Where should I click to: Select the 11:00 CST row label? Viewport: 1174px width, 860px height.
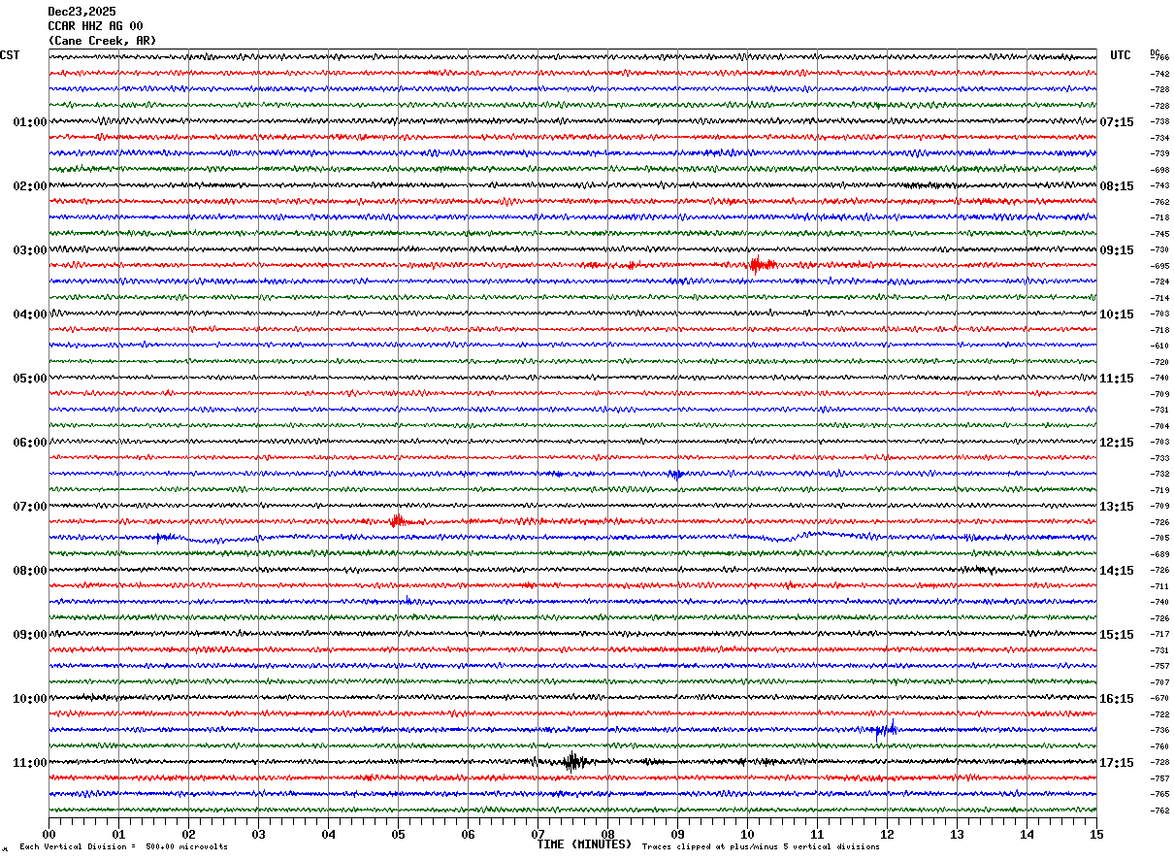[x=30, y=763]
